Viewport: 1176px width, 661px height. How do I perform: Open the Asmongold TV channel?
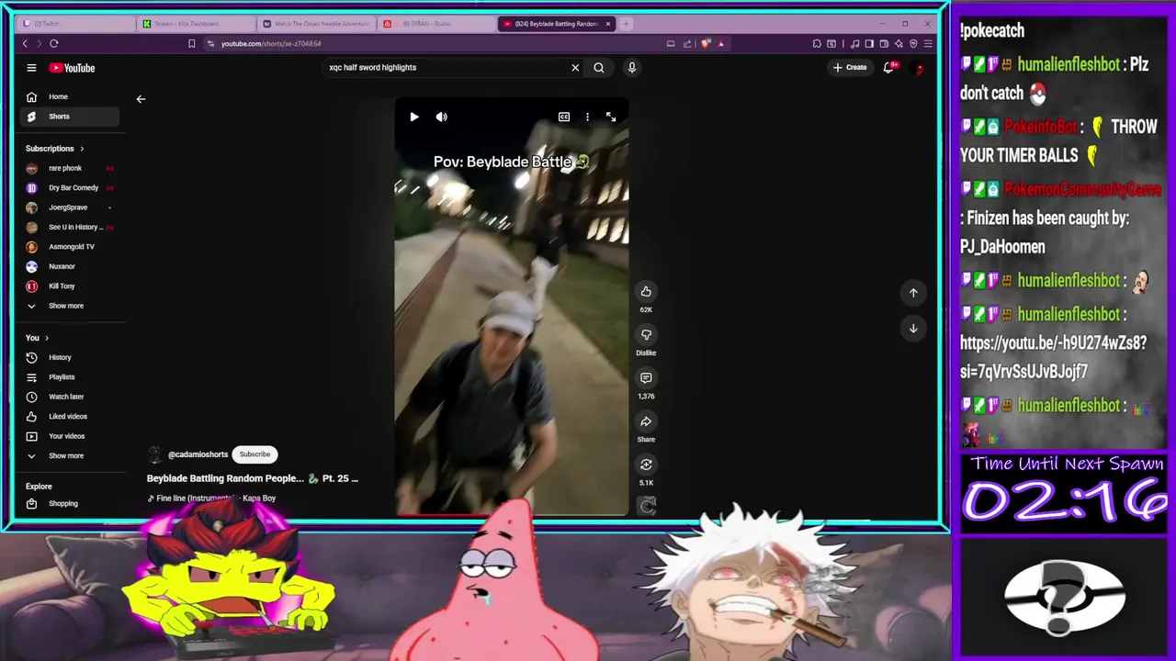click(70, 247)
